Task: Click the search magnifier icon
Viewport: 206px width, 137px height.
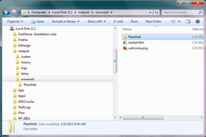Action: coord(200,12)
